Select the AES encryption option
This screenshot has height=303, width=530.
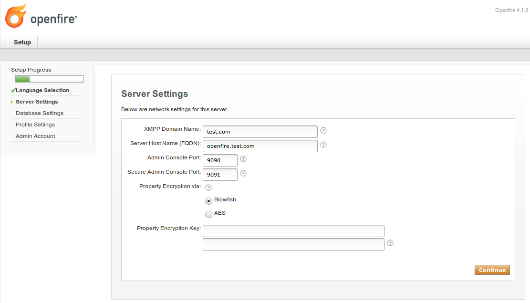tap(208, 214)
